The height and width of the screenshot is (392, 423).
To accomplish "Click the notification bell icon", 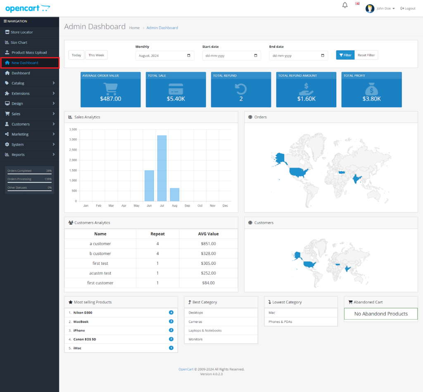I will point(345,5).
